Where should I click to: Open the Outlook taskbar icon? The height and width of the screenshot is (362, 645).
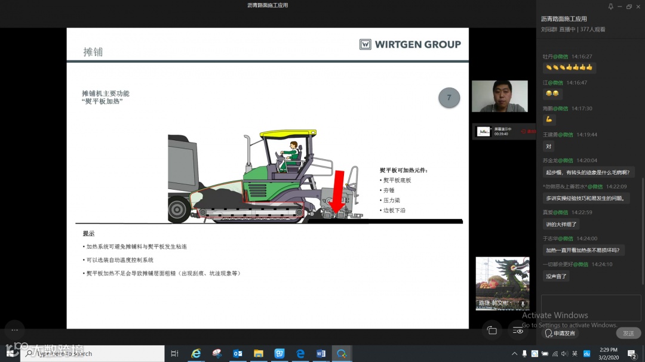[x=238, y=354]
